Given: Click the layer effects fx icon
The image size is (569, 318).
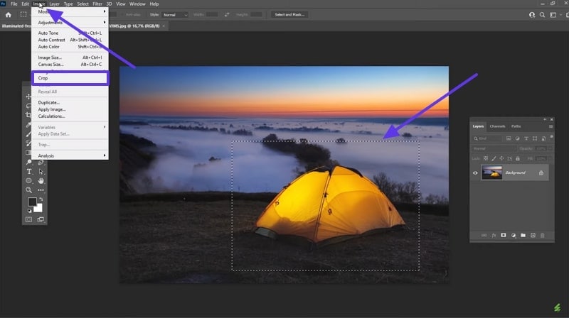Looking at the screenshot, I should (494, 236).
